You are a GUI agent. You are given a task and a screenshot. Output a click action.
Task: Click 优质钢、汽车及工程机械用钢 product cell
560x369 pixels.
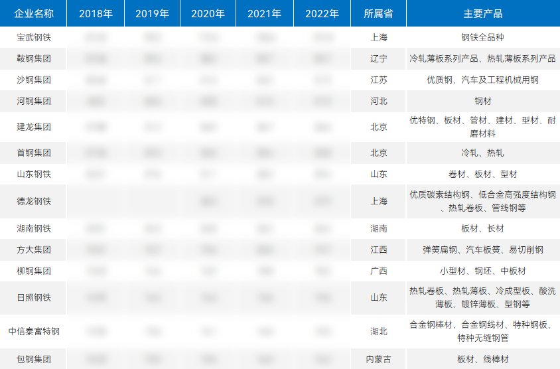[483, 80]
